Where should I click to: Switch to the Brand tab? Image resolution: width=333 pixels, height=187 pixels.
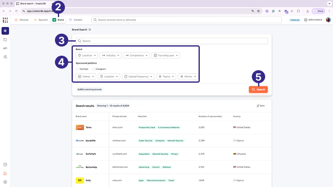coord(58,20)
